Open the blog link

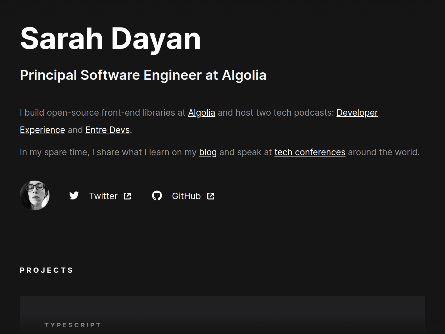coord(208,152)
